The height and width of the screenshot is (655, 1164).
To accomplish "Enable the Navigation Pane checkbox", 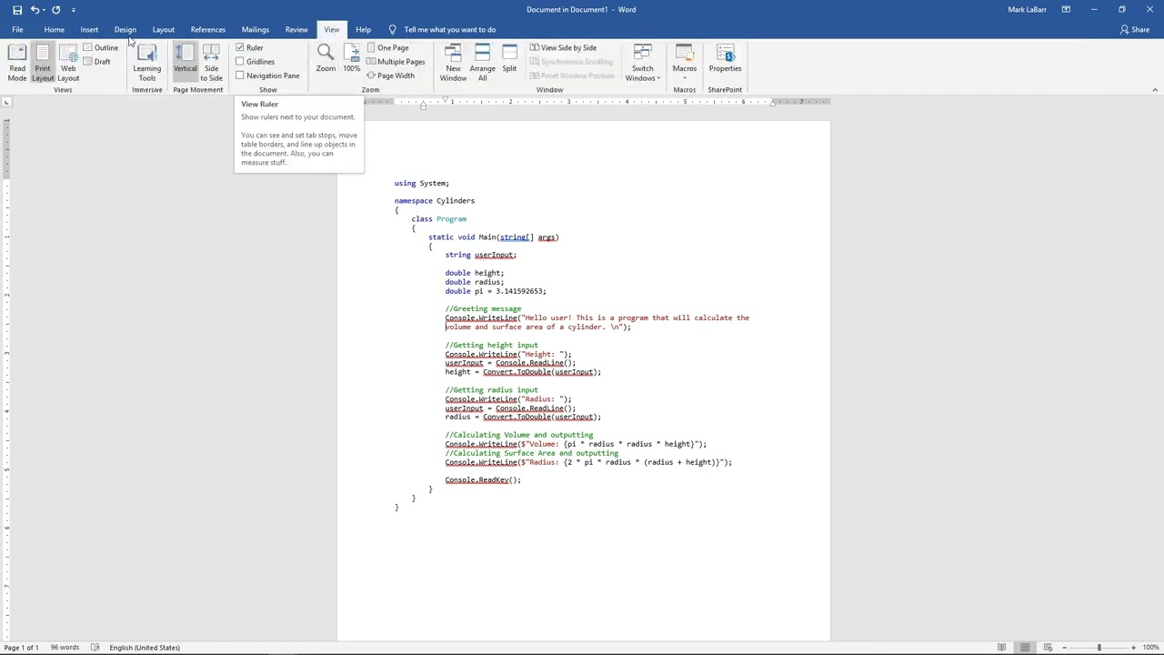I will point(240,76).
